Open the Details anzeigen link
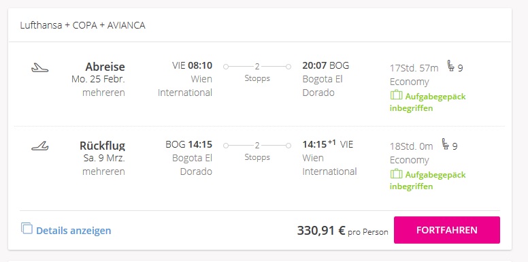 click(x=73, y=231)
